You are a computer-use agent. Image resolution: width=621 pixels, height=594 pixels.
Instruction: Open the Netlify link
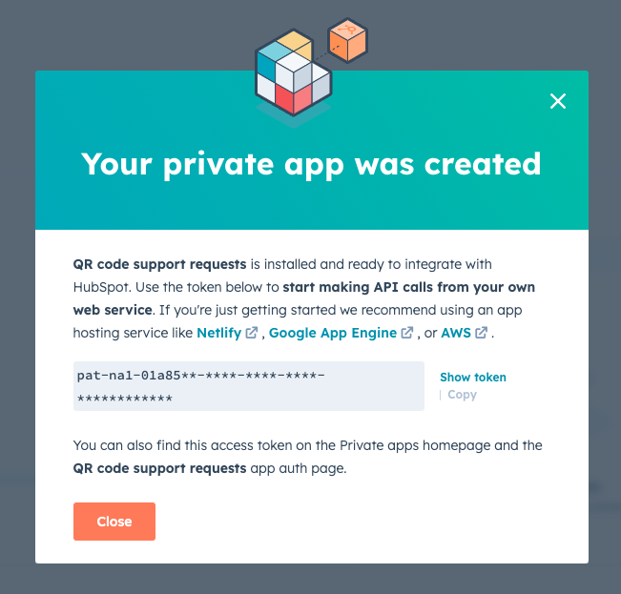click(x=219, y=333)
